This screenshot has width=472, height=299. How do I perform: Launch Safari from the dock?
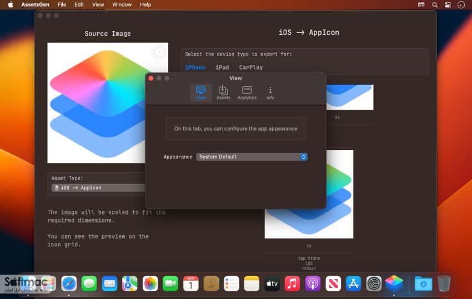click(69, 283)
